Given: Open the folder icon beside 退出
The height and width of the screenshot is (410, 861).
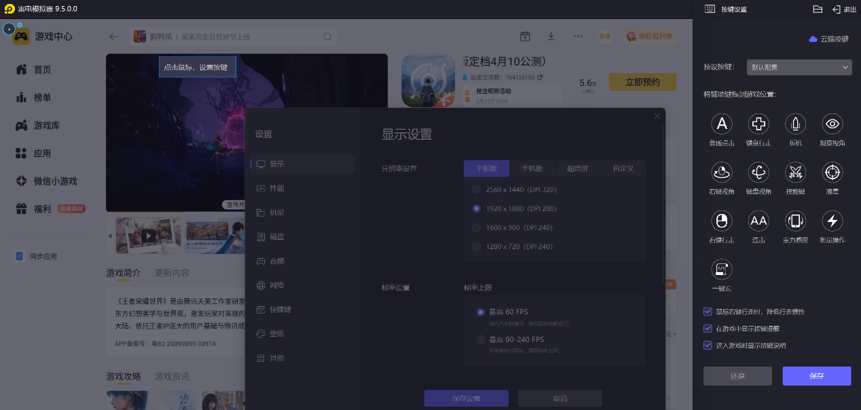Looking at the screenshot, I should click(x=818, y=9).
